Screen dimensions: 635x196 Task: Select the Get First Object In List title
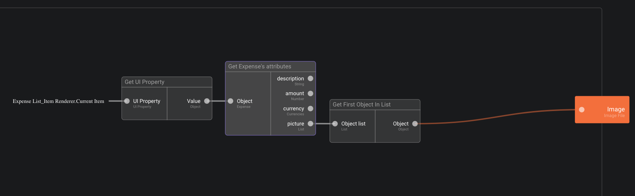click(x=361, y=105)
